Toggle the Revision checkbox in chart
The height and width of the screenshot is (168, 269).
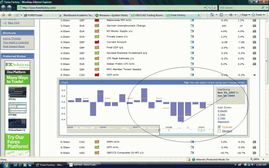(219, 131)
